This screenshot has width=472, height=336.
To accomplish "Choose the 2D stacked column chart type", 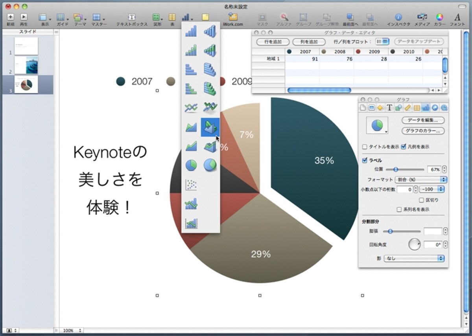I will coord(191,50).
